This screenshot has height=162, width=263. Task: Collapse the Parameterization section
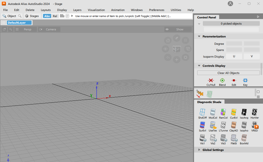[x=199, y=36]
